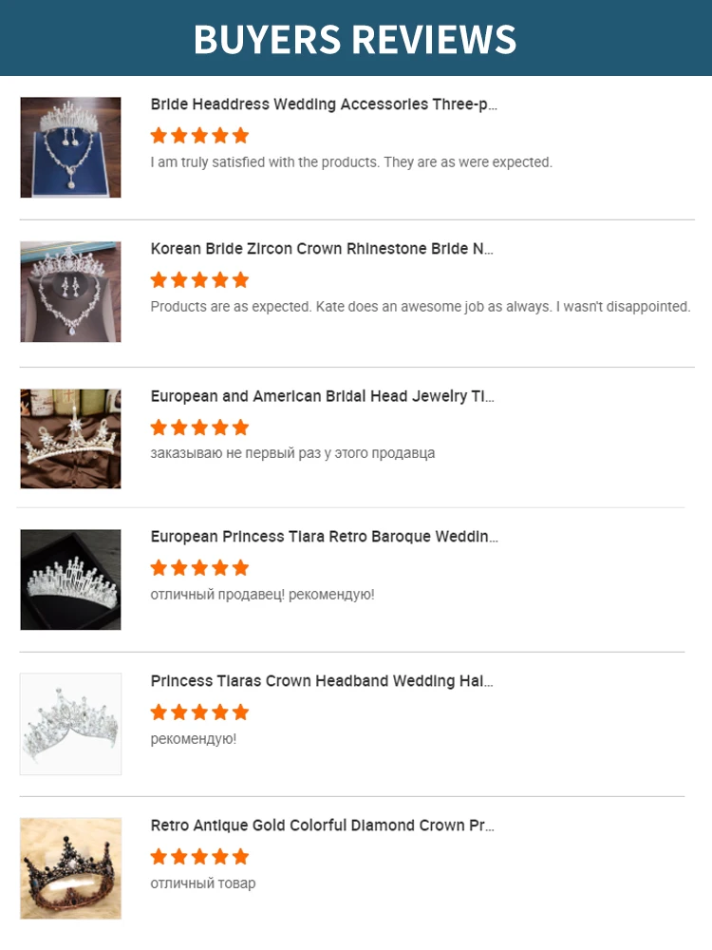Click the Buyers Reviews header banner
This screenshot has width=712, height=950.
point(355,38)
